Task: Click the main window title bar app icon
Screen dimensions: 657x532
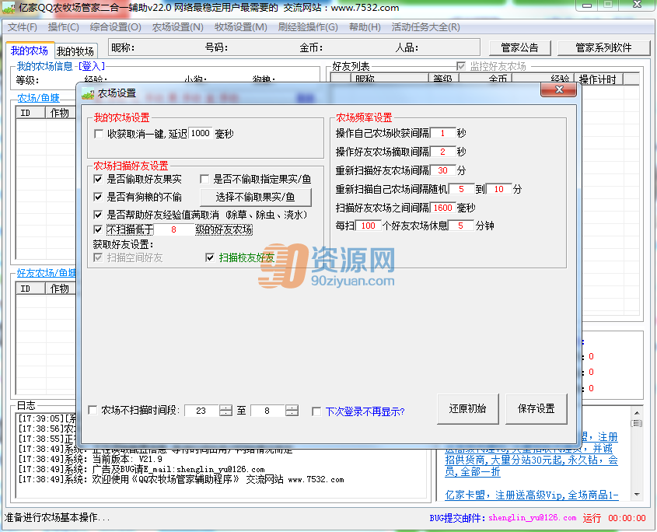Action: (9, 8)
